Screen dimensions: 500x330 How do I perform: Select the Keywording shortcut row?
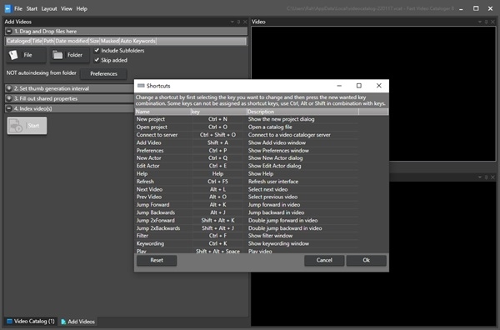[x=247, y=243]
